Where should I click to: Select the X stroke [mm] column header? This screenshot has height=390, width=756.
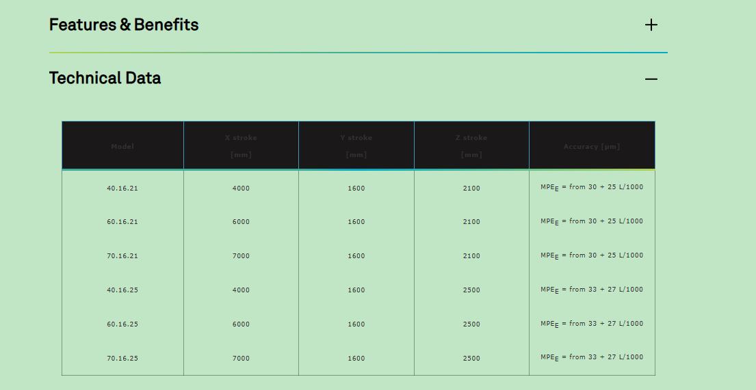[241, 146]
